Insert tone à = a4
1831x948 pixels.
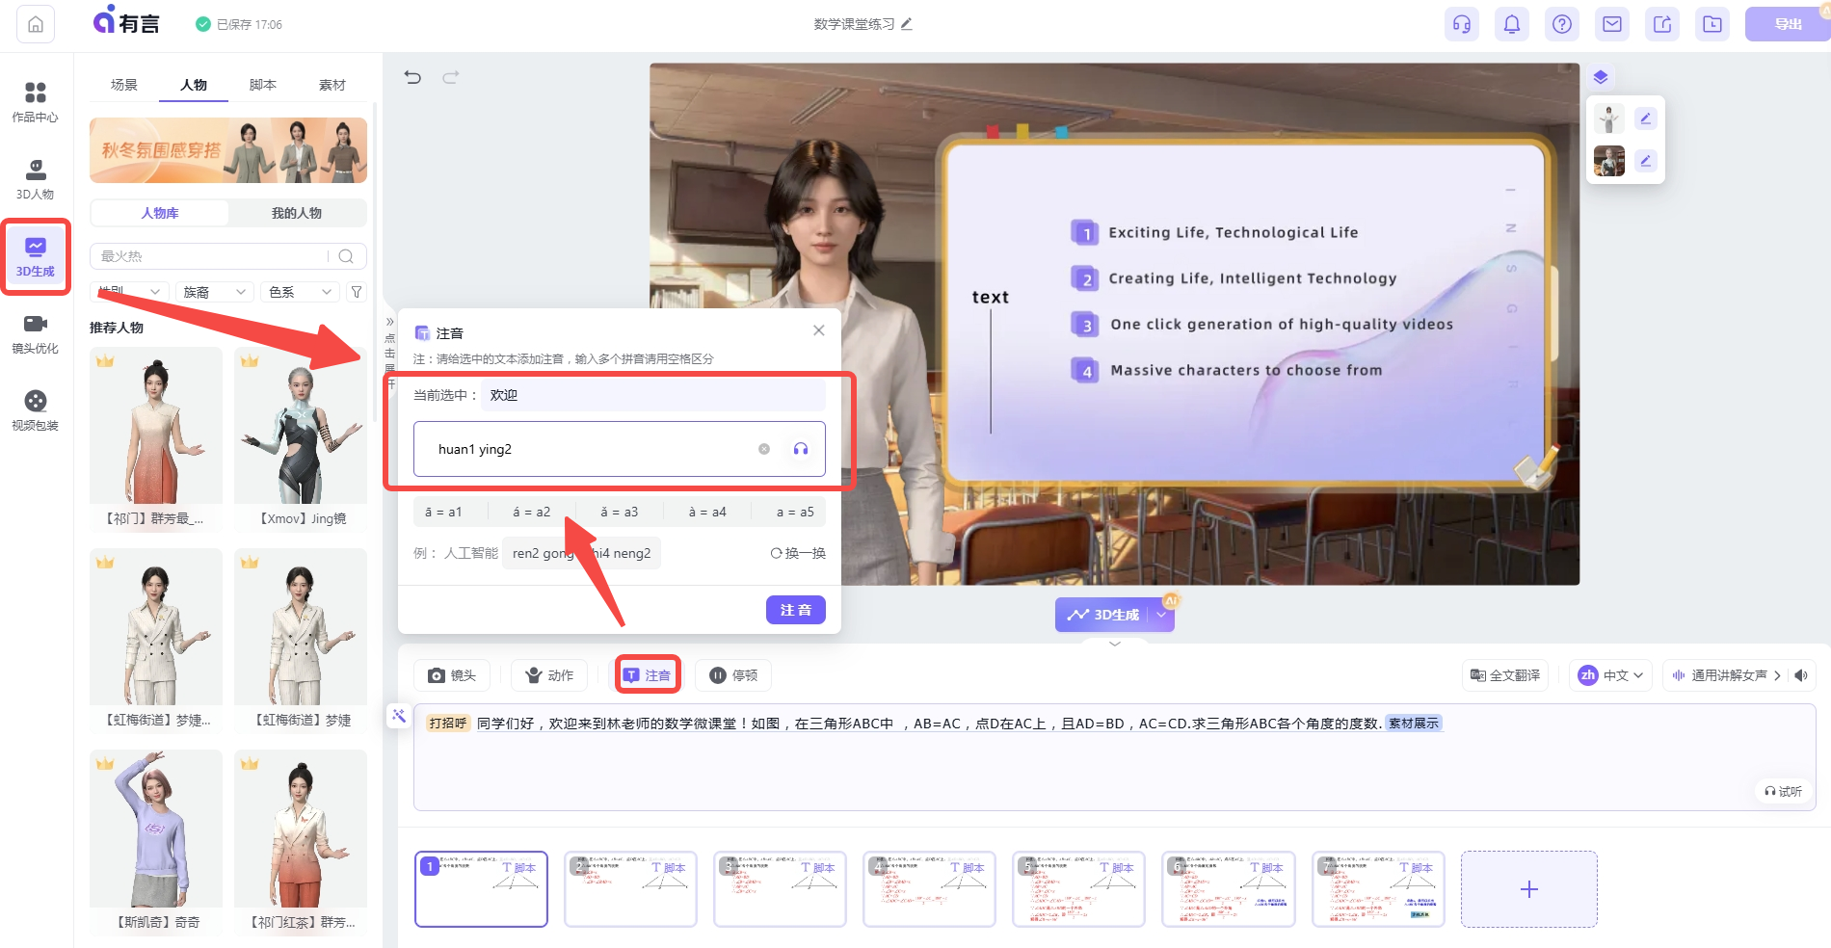(707, 512)
